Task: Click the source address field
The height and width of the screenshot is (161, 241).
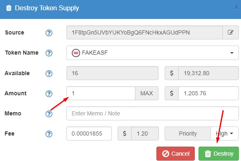Action: [144, 32]
